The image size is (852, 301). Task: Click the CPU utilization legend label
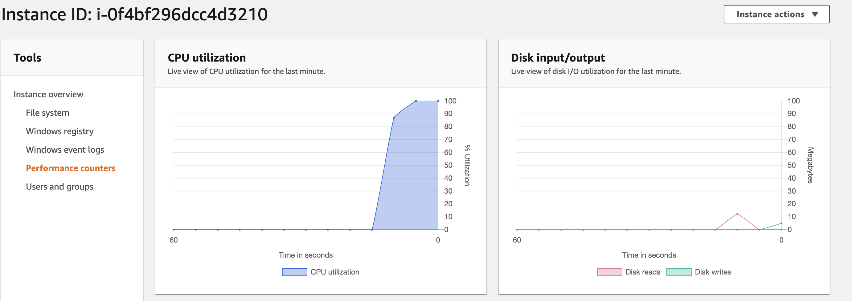[x=335, y=272]
